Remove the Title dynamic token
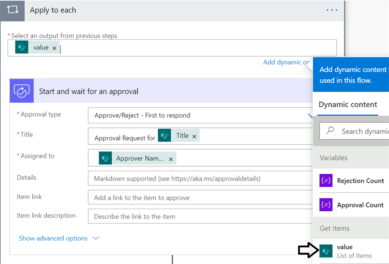 [x=194, y=136]
